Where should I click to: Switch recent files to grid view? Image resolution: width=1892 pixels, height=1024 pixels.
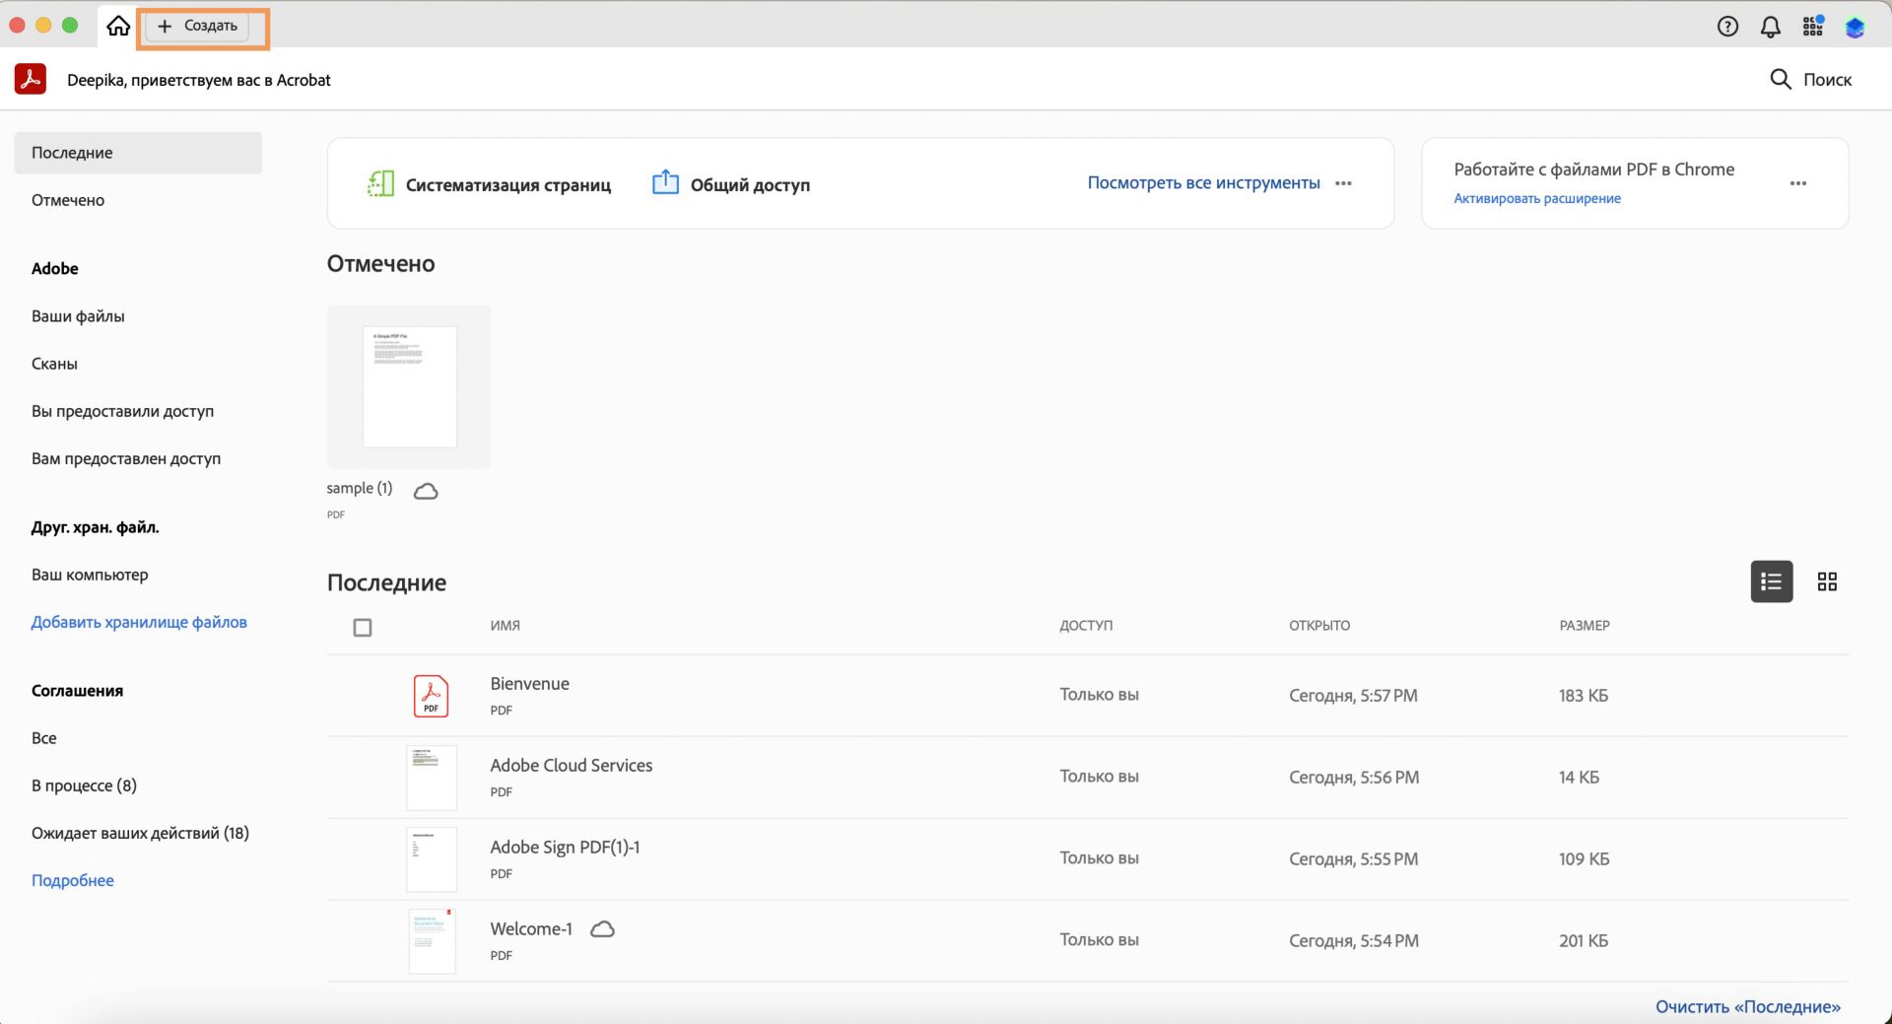click(x=1827, y=581)
